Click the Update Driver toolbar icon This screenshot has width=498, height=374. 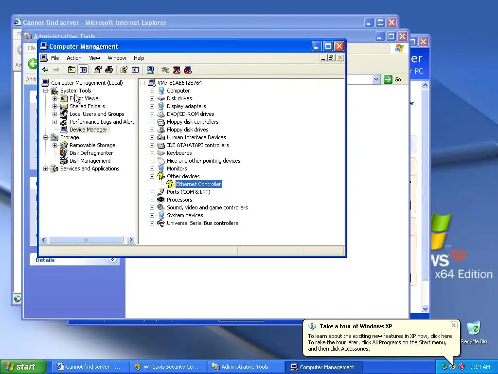tap(165, 70)
